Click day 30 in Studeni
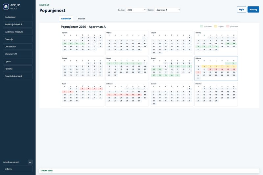 [154, 104]
